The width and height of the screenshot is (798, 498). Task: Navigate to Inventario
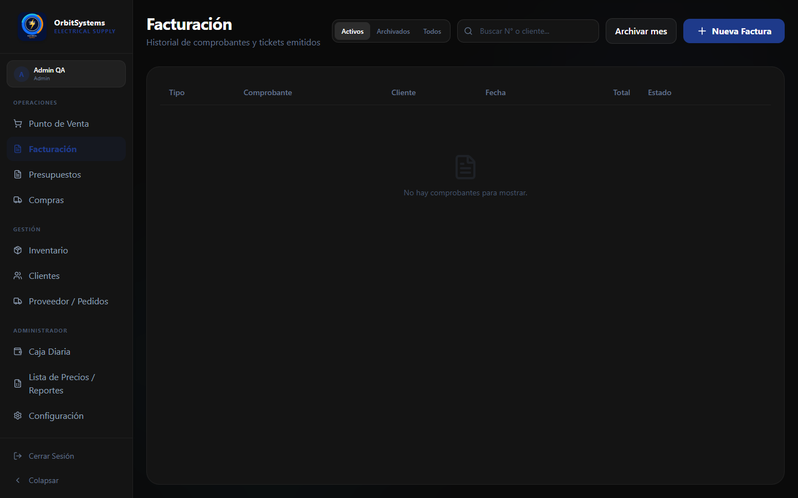pos(66,251)
